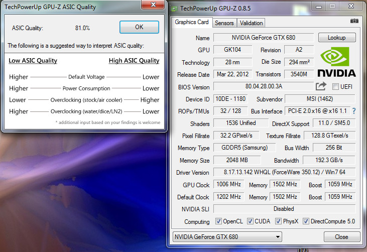Open the Validation tab
Viewport: 367px width, 252px height.
pos(251,23)
